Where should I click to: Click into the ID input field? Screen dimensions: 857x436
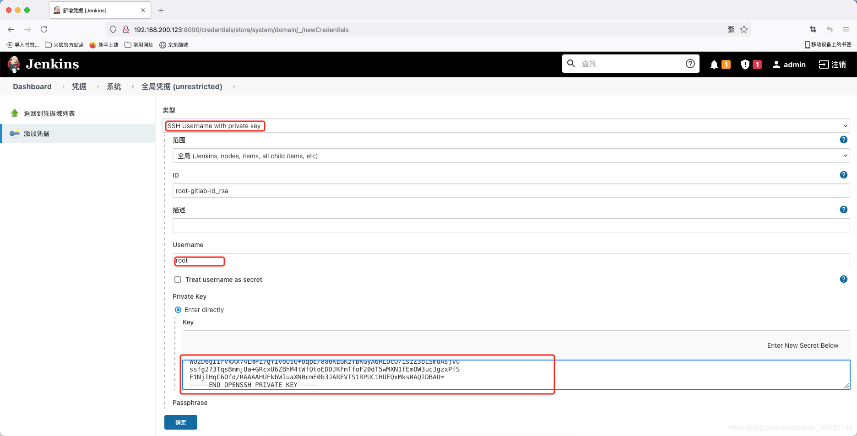[x=511, y=191]
